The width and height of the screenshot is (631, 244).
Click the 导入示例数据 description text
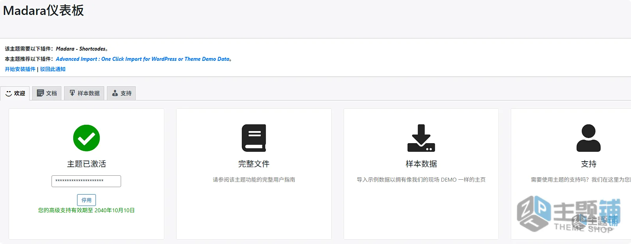tap(421, 180)
